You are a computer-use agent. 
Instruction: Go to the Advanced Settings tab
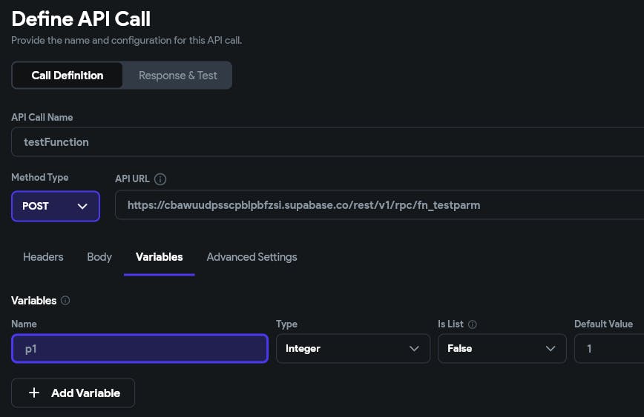pyautogui.click(x=252, y=257)
